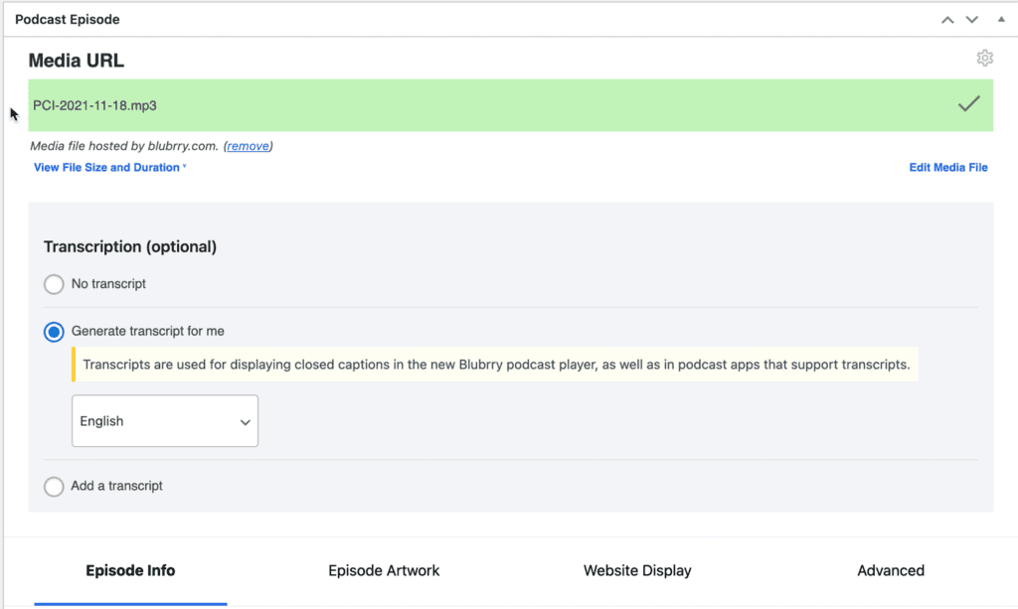Image resolution: width=1018 pixels, height=609 pixels.
Task: Click the PCI-2021-11-18.mp3 media URL field
Action: (510, 105)
